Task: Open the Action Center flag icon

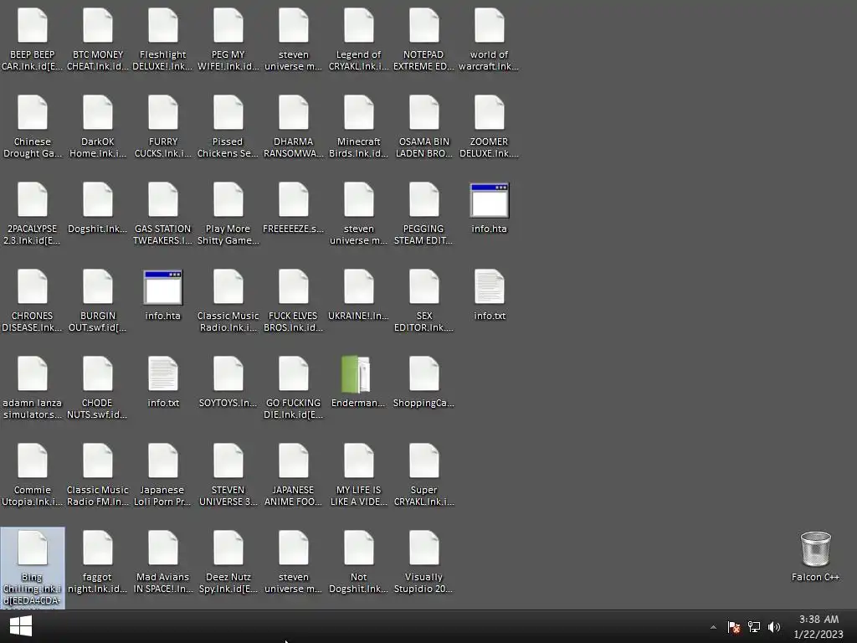Action: point(734,627)
